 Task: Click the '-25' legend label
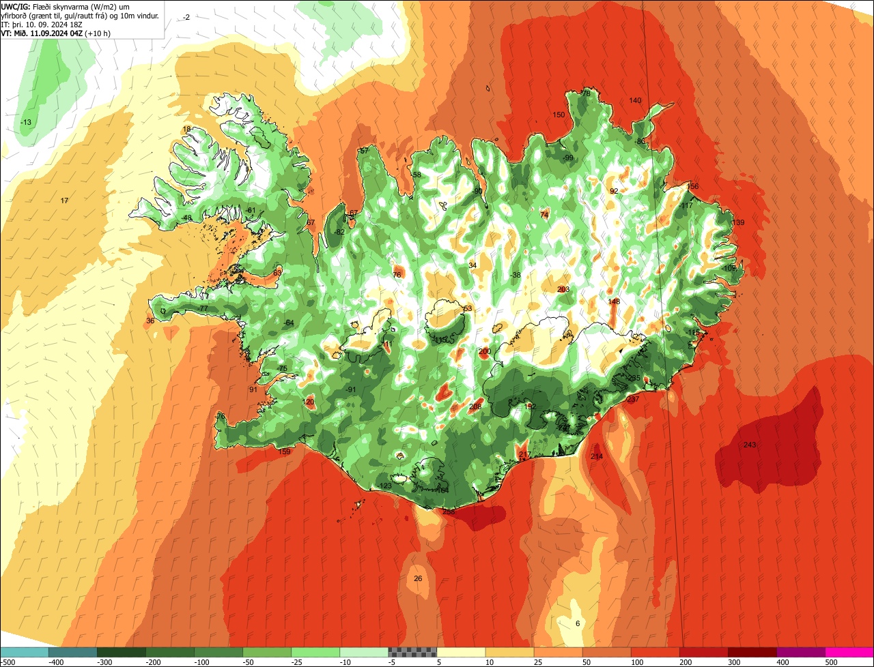[x=298, y=662]
